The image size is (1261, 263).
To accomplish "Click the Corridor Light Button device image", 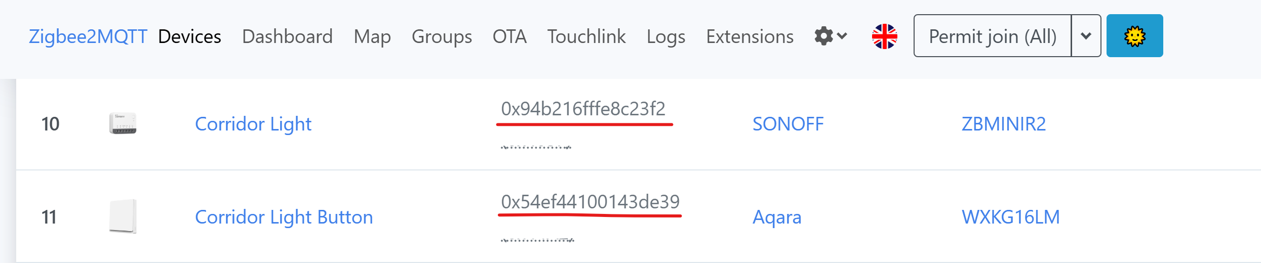I will click(x=123, y=216).
